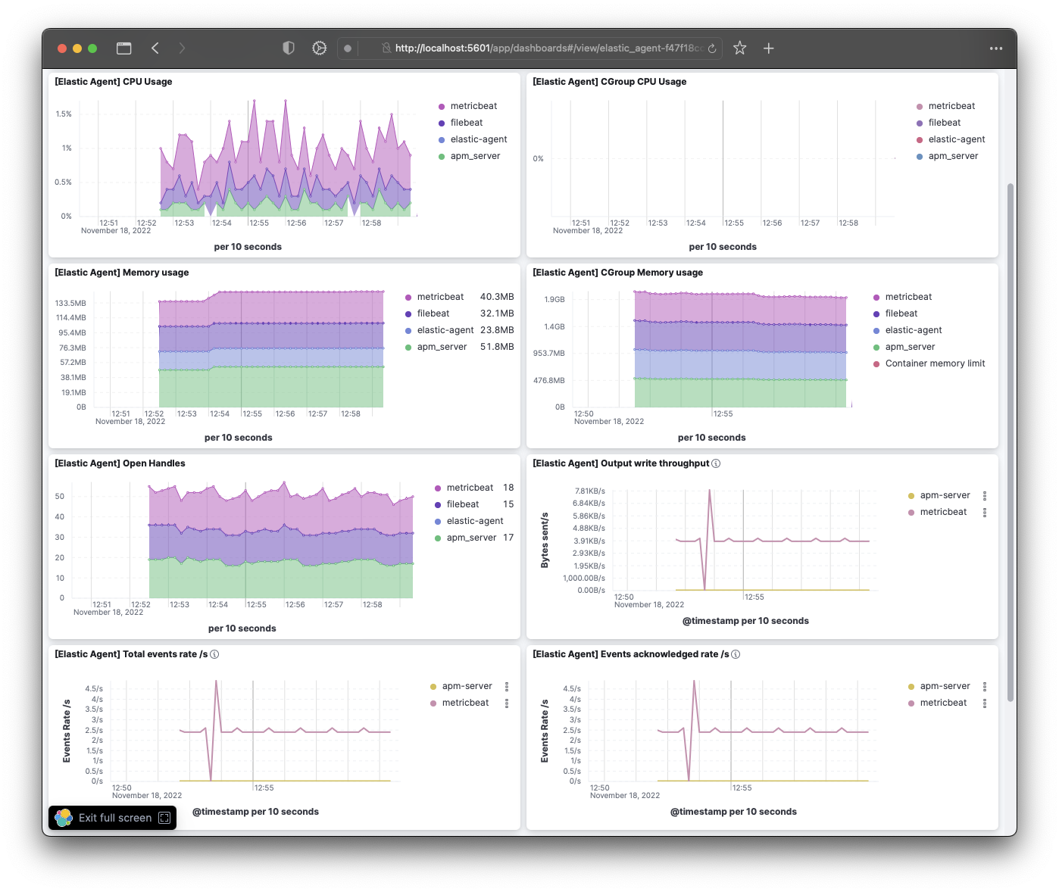Screen dimensions: 1059x892
Task: Go back using the browser back arrow
Action: (x=155, y=48)
